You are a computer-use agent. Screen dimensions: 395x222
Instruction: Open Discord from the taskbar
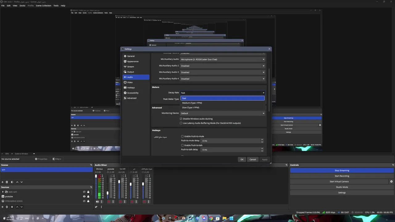[204, 219]
